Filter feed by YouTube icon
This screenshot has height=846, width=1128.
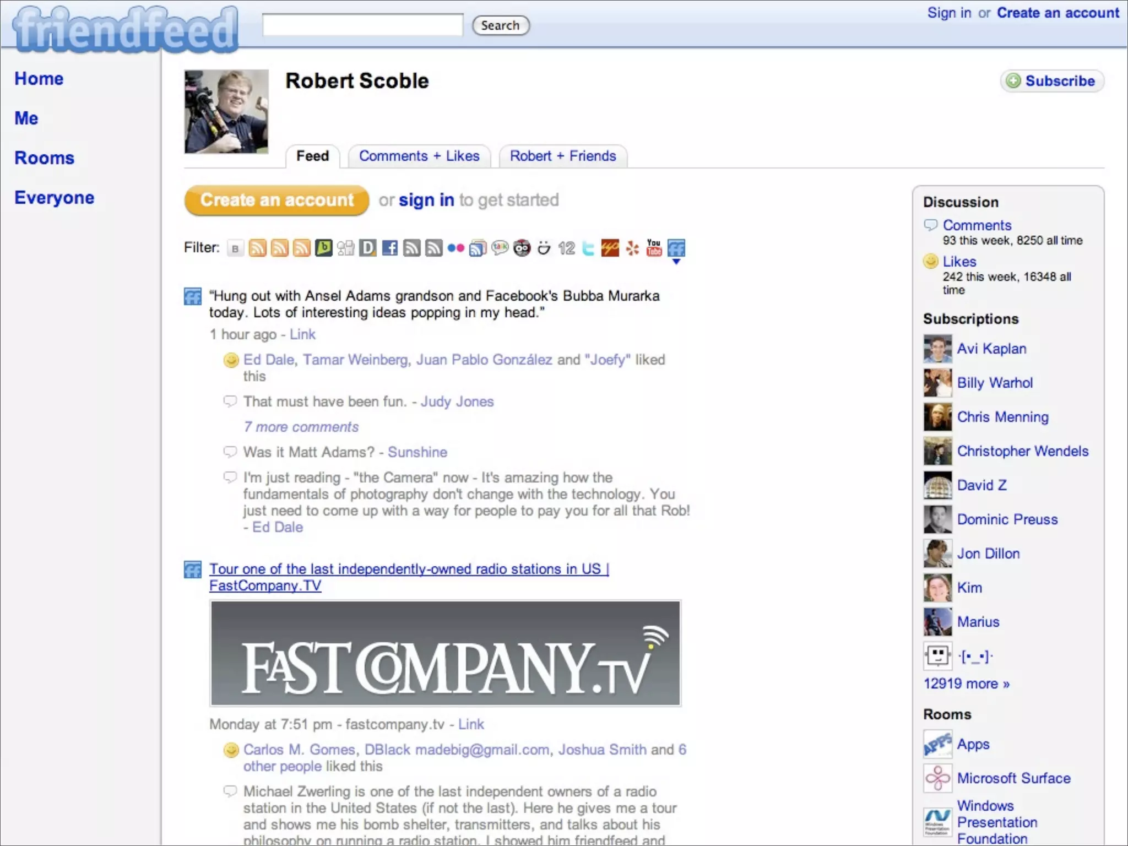click(654, 248)
